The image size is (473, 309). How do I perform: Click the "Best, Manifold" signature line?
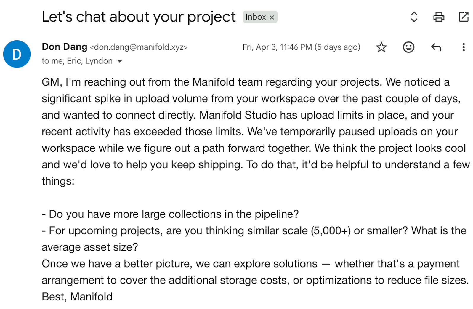[x=77, y=297]
